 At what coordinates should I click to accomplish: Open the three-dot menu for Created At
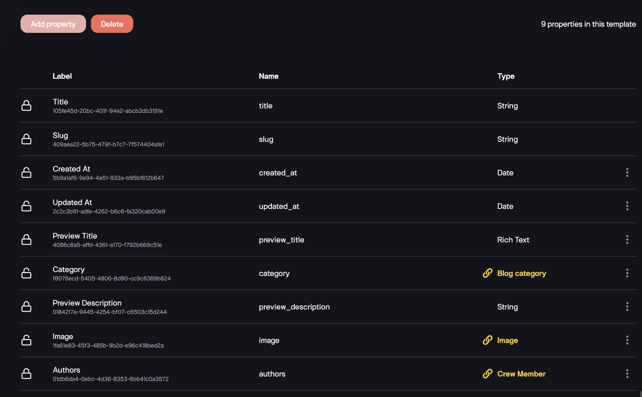(627, 173)
